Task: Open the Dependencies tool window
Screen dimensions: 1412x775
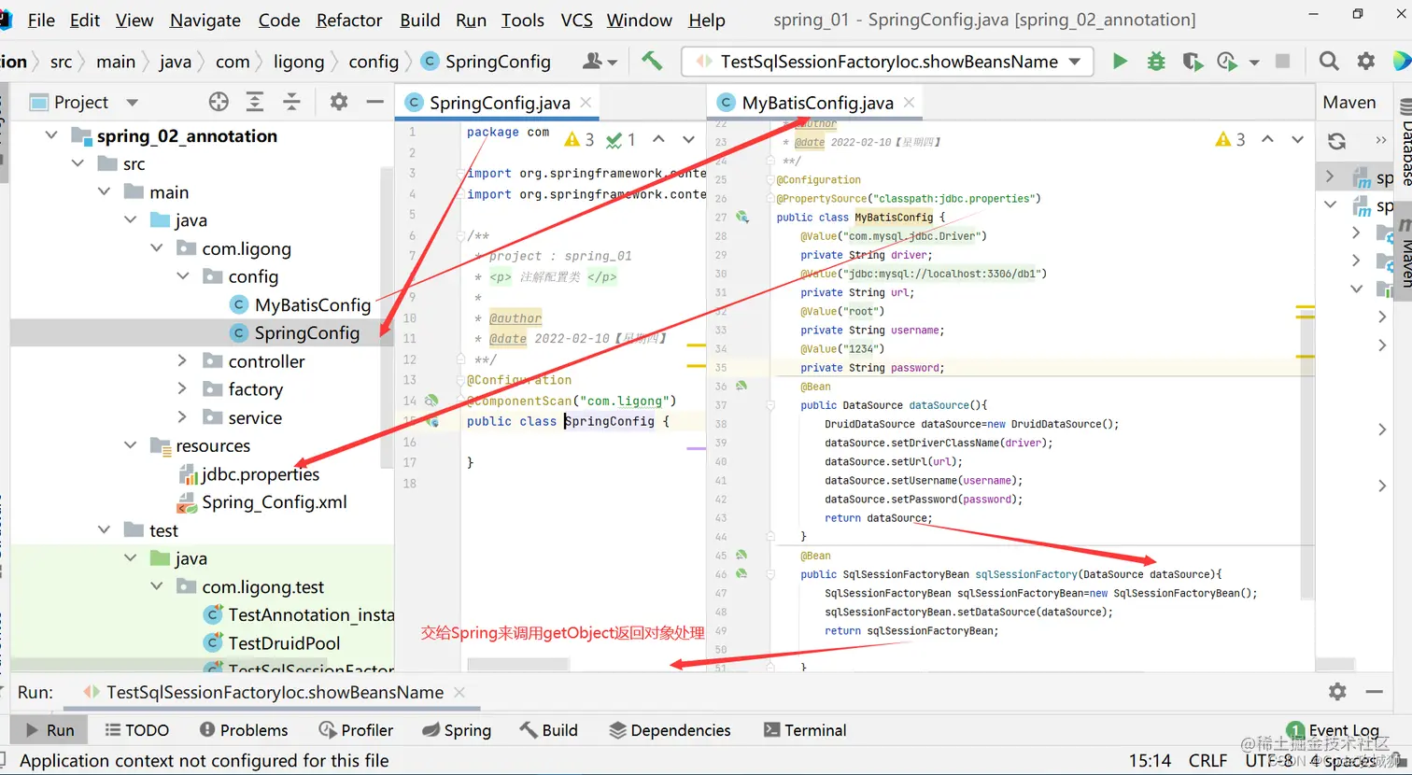Action: tap(670, 730)
